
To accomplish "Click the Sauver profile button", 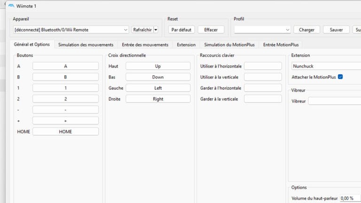I will point(336,30).
